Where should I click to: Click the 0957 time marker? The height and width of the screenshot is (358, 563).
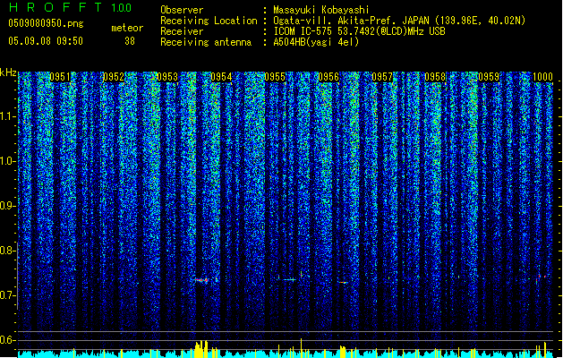[382, 77]
